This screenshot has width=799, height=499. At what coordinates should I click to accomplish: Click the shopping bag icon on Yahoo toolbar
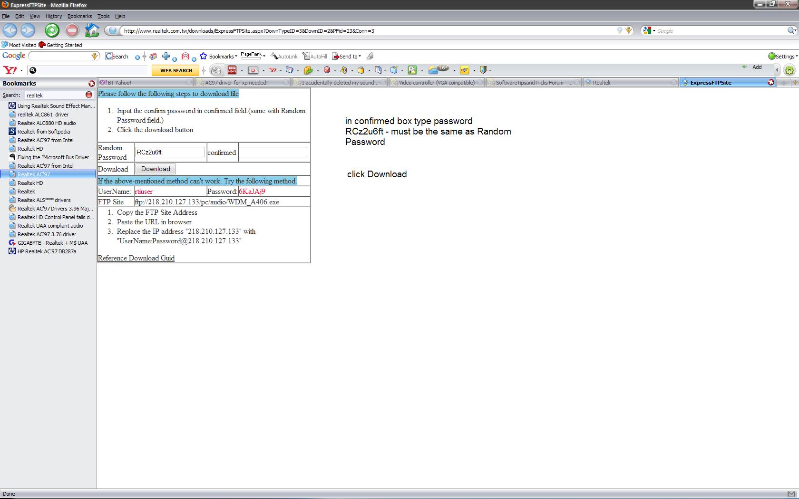tap(361, 70)
